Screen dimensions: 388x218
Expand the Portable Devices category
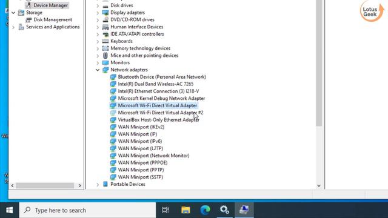[x=98, y=184]
